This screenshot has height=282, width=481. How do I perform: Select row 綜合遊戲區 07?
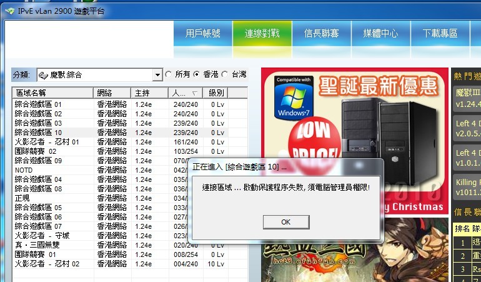click(100, 226)
